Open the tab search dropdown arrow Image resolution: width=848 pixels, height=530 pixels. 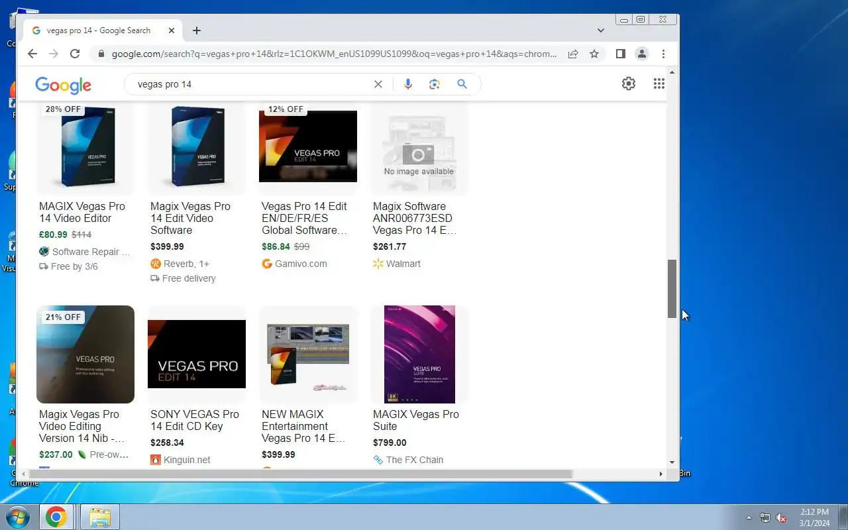600,30
